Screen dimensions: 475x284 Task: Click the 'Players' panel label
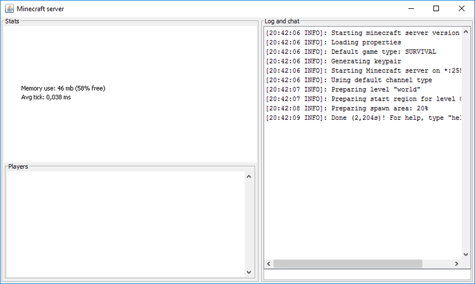click(18, 166)
